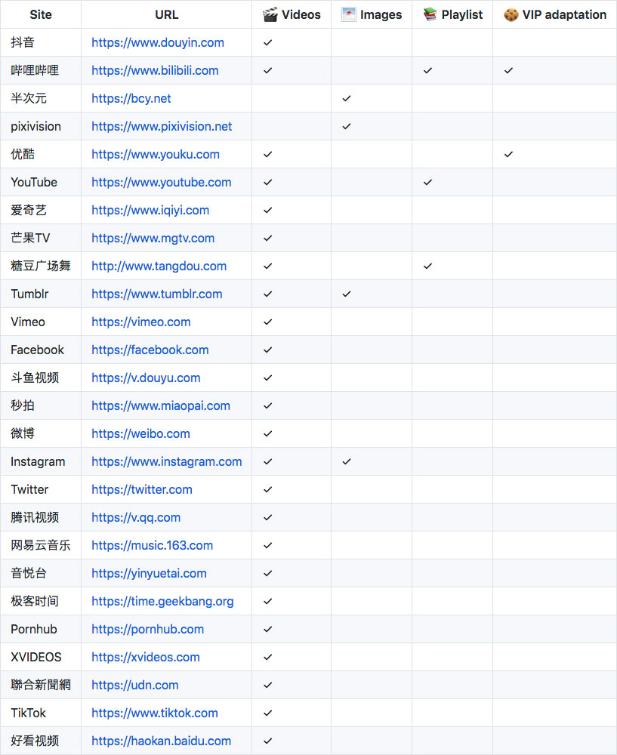Go to the twitter.com link

142,489
